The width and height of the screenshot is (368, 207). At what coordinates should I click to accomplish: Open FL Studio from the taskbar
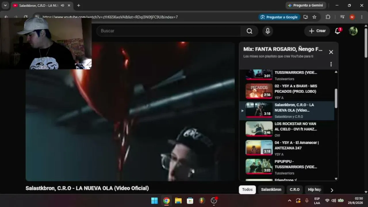point(202,201)
